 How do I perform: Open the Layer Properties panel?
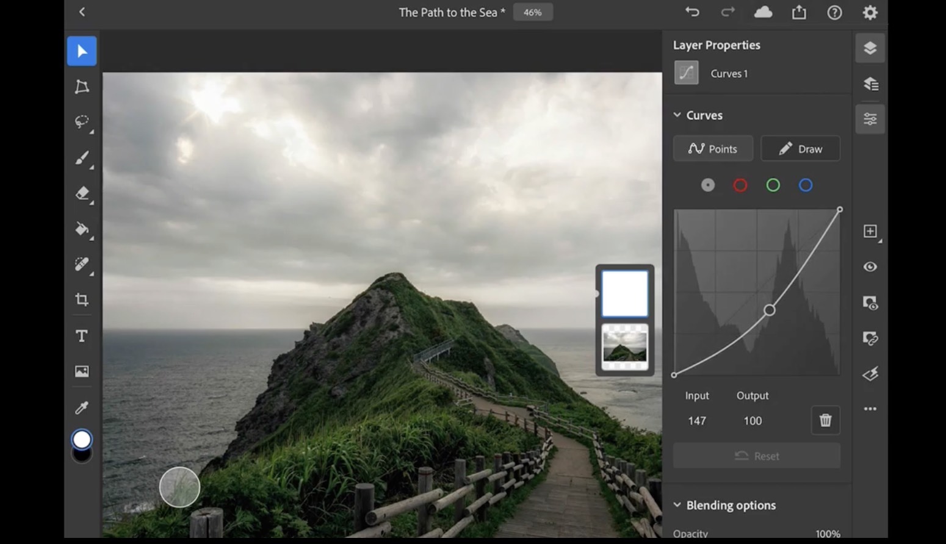(x=870, y=119)
